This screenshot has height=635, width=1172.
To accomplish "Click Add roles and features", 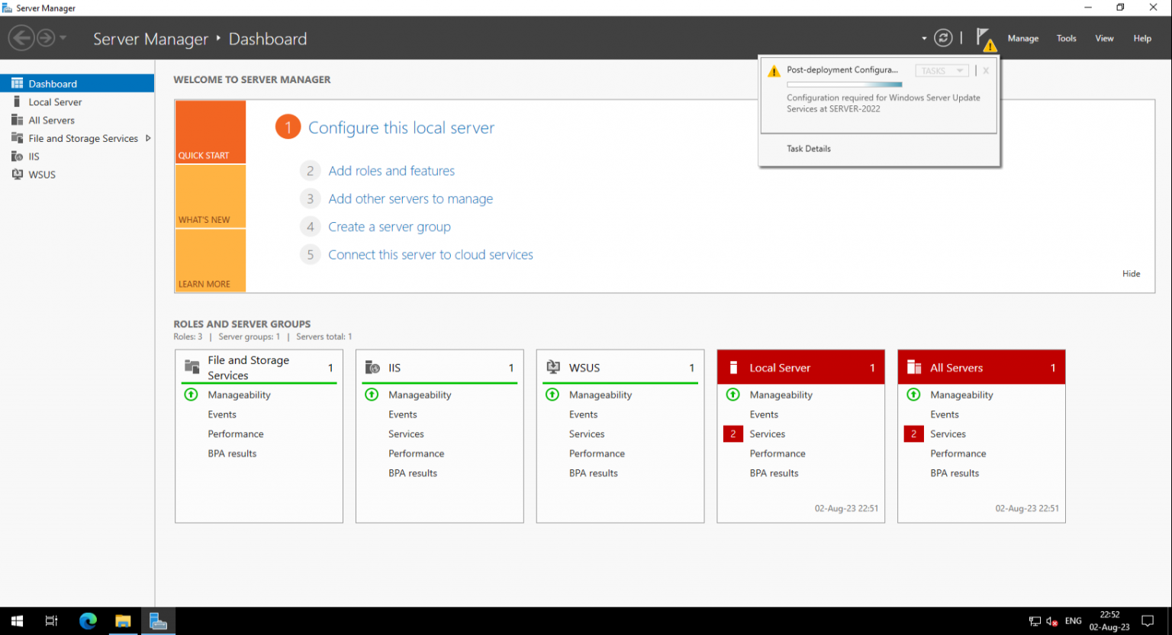I will coord(391,170).
